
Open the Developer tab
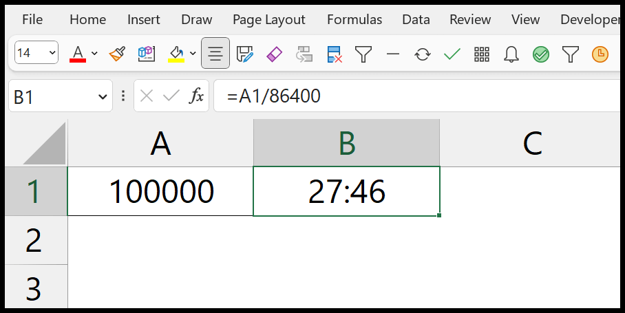point(591,19)
